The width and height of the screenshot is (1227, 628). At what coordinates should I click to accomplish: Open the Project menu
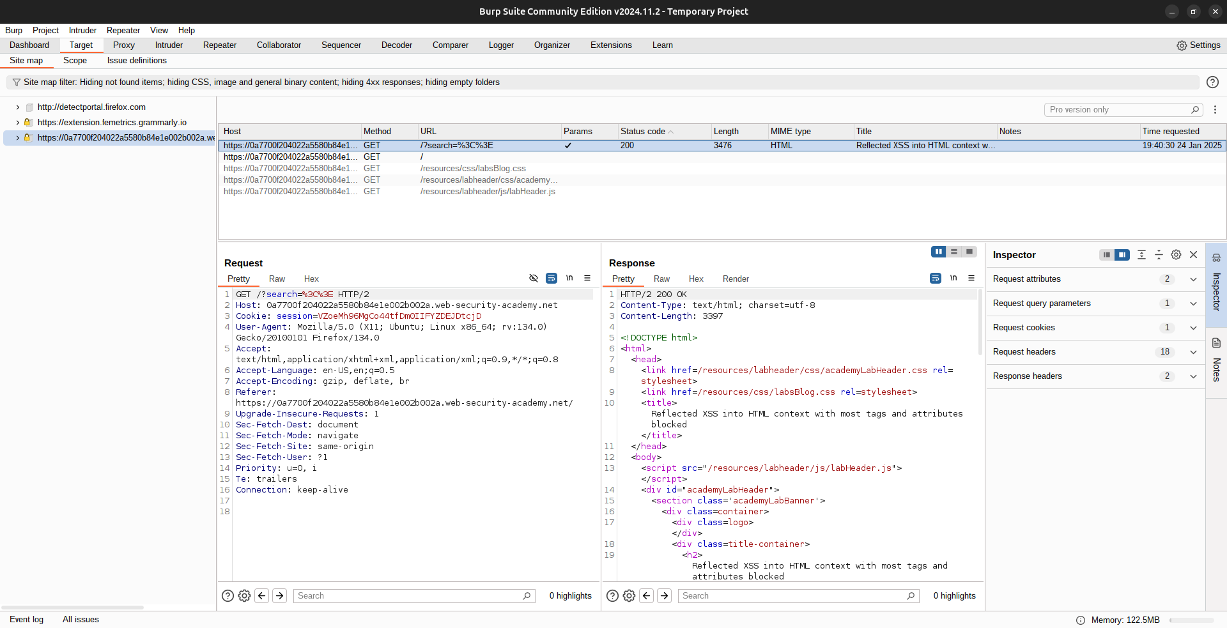coord(45,31)
